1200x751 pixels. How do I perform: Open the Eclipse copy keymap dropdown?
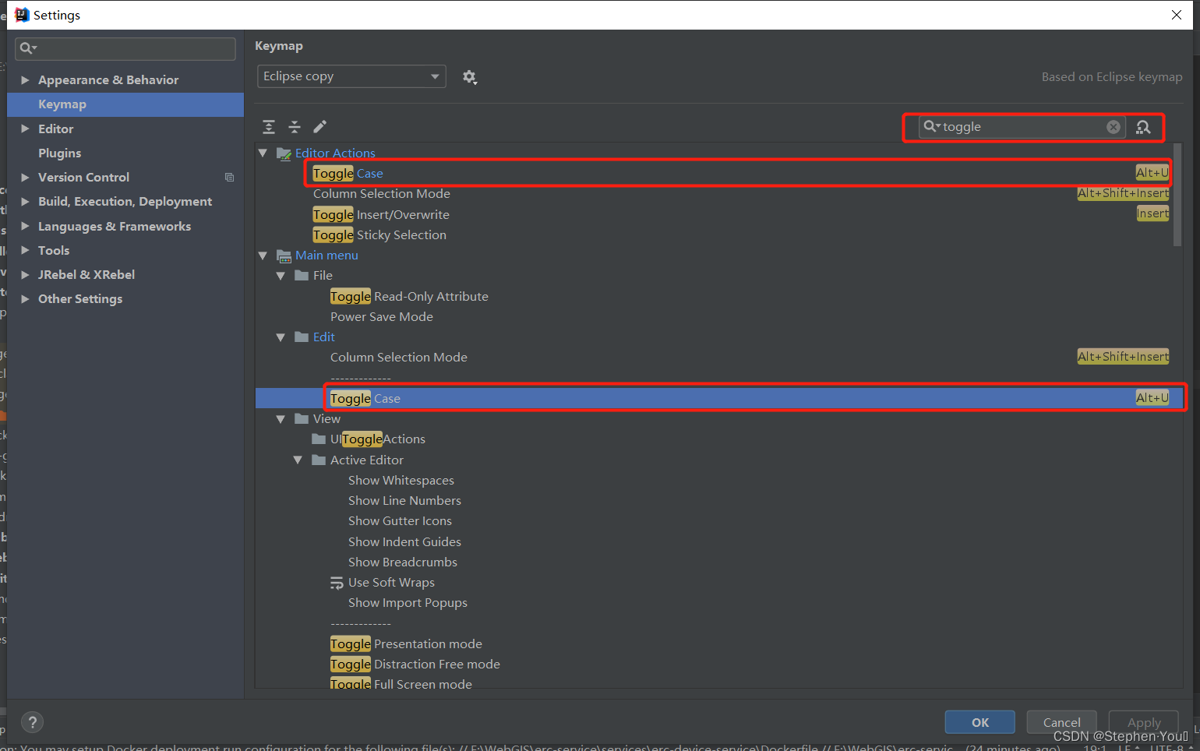(x=351, y=76)
